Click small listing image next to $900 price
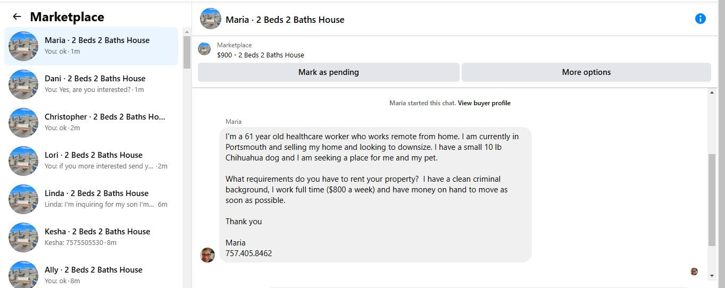The height and width of the screenshot is (288, 725). tap(204, 49)
